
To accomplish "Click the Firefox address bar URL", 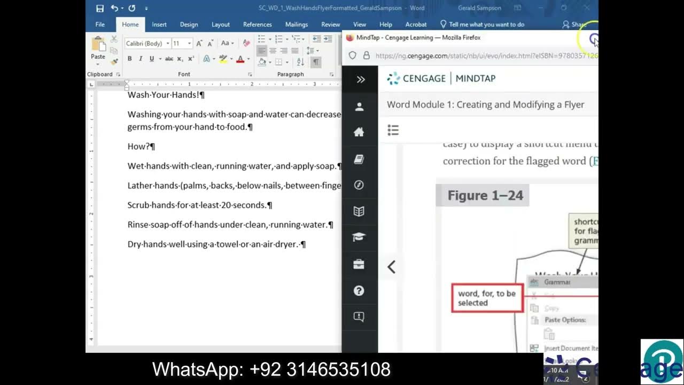I will click(486, 56).
